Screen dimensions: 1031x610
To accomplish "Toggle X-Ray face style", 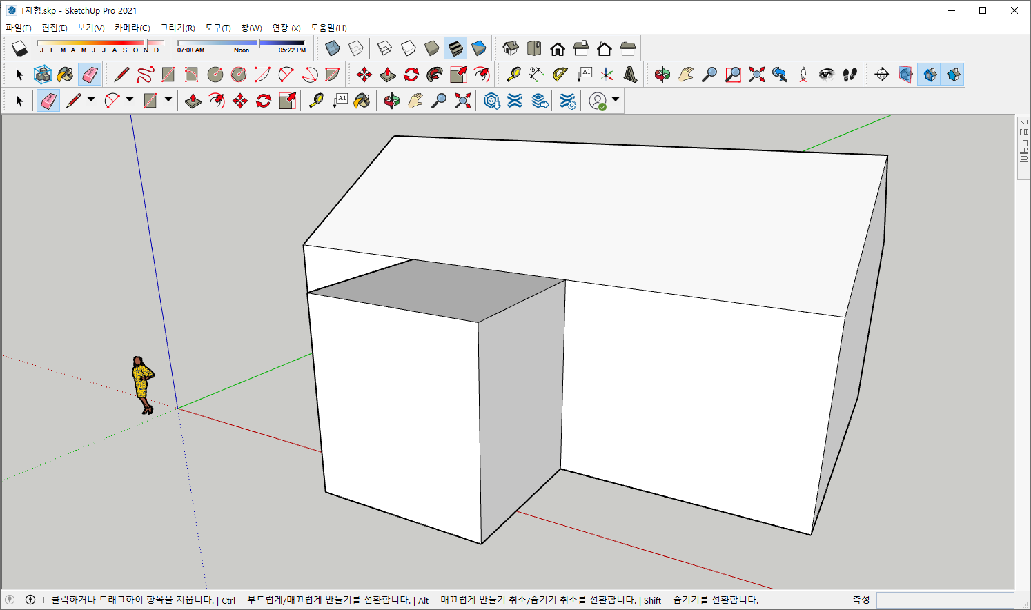I will click(x=333, y=48).
